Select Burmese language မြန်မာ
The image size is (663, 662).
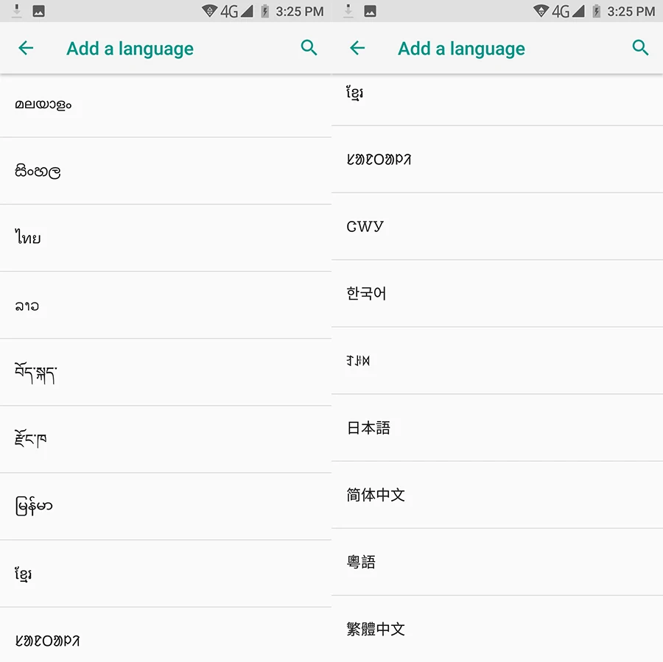166,507
